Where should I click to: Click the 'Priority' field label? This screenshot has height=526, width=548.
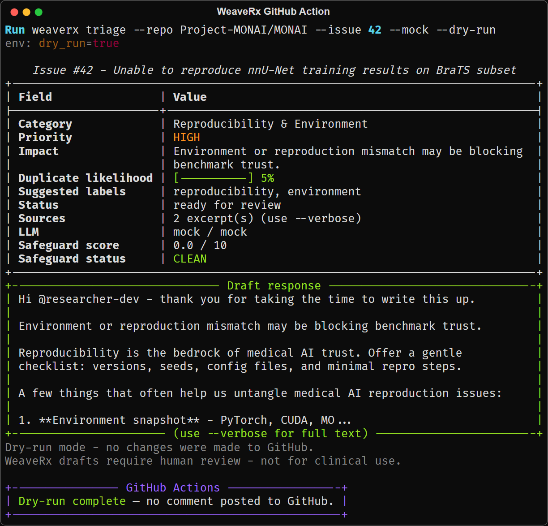tap(45, 138)
